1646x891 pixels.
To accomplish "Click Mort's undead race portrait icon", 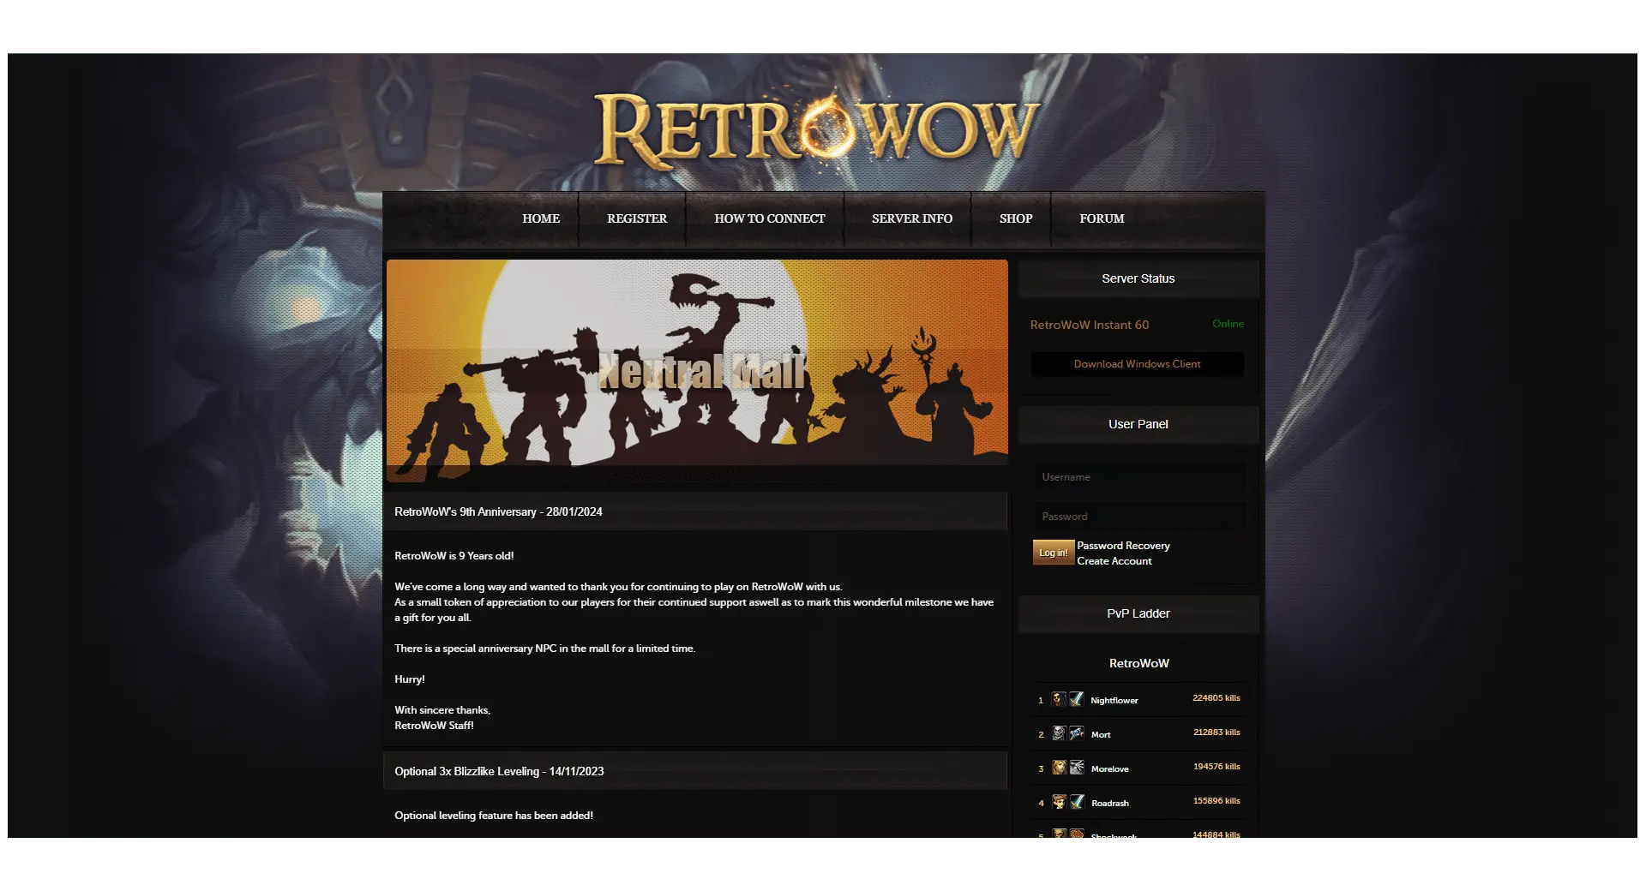I will tap(1059, 733).
